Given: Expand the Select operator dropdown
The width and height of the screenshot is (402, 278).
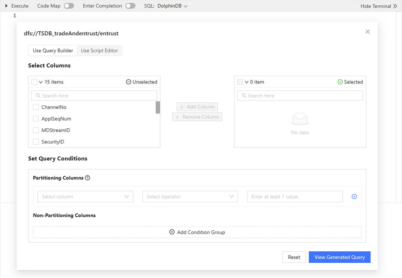Looking at the screenshot, I should pos(190,197).
